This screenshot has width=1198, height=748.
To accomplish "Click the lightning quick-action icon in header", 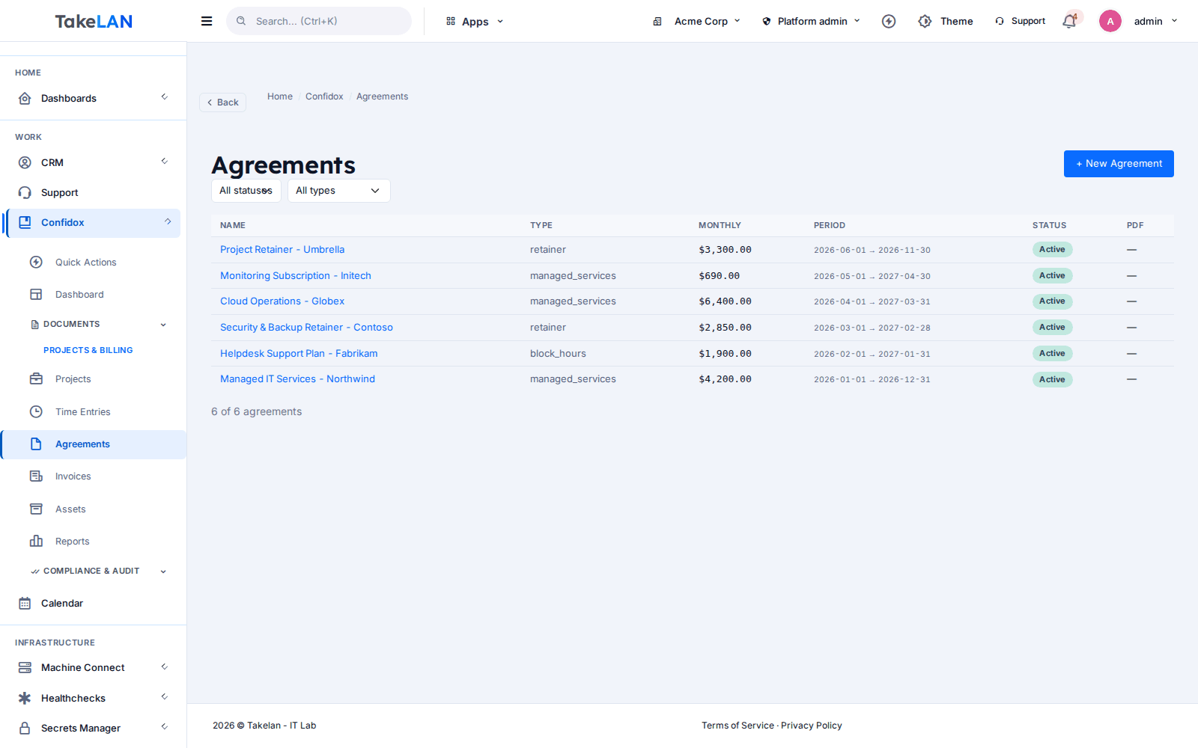I will 889,21.
